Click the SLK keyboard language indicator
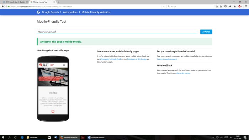Viewport: 249px width, 140px height. pyautogui.click(x=231, y=137)
